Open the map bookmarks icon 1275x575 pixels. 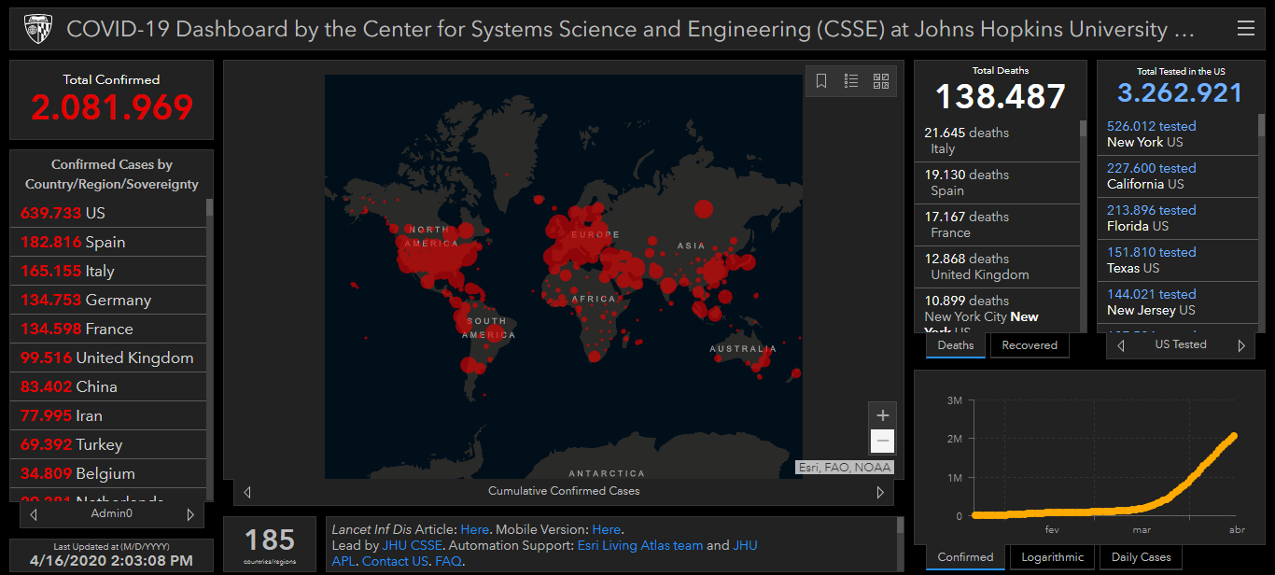click(x=821, y=81)
